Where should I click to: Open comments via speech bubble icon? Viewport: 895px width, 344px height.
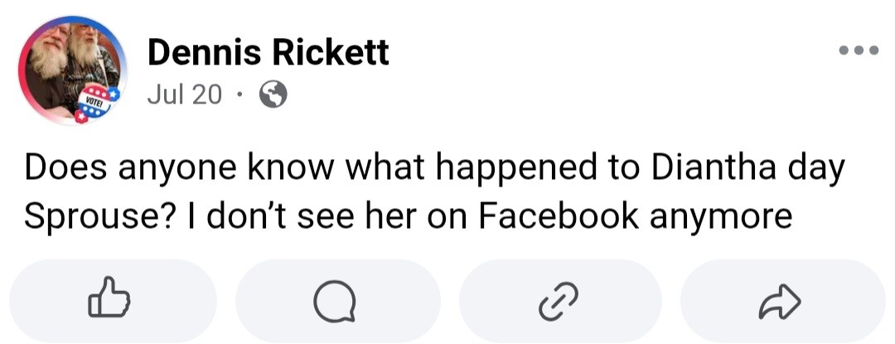click(x=335, y=300)
